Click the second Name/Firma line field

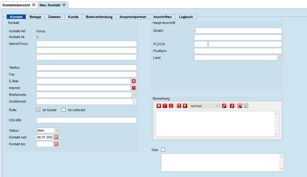(x=87, y=51)
